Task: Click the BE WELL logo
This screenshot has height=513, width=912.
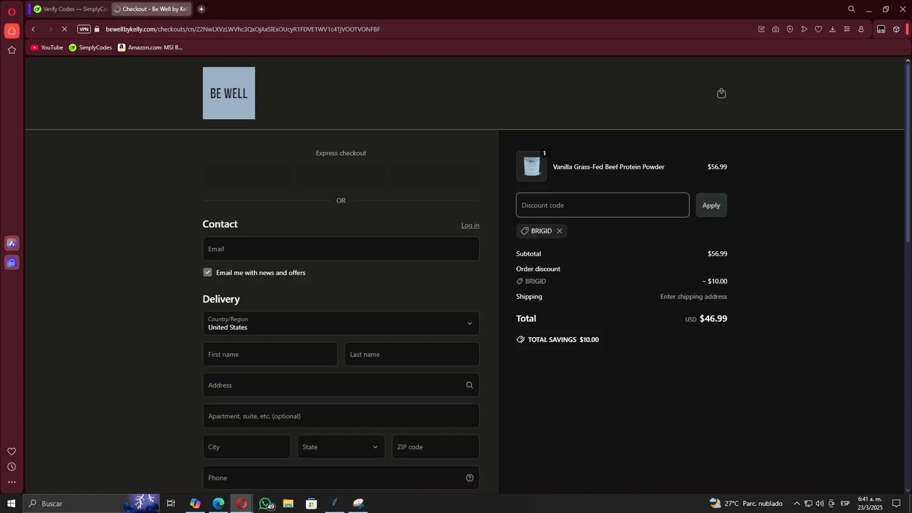Action: pos(229,93)
